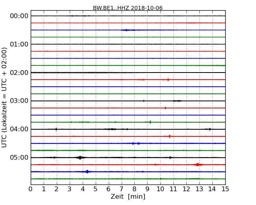Screen dimensions: 256x205
Task: Click the x-axis tick label 1
Action: (x=44, y=189)
